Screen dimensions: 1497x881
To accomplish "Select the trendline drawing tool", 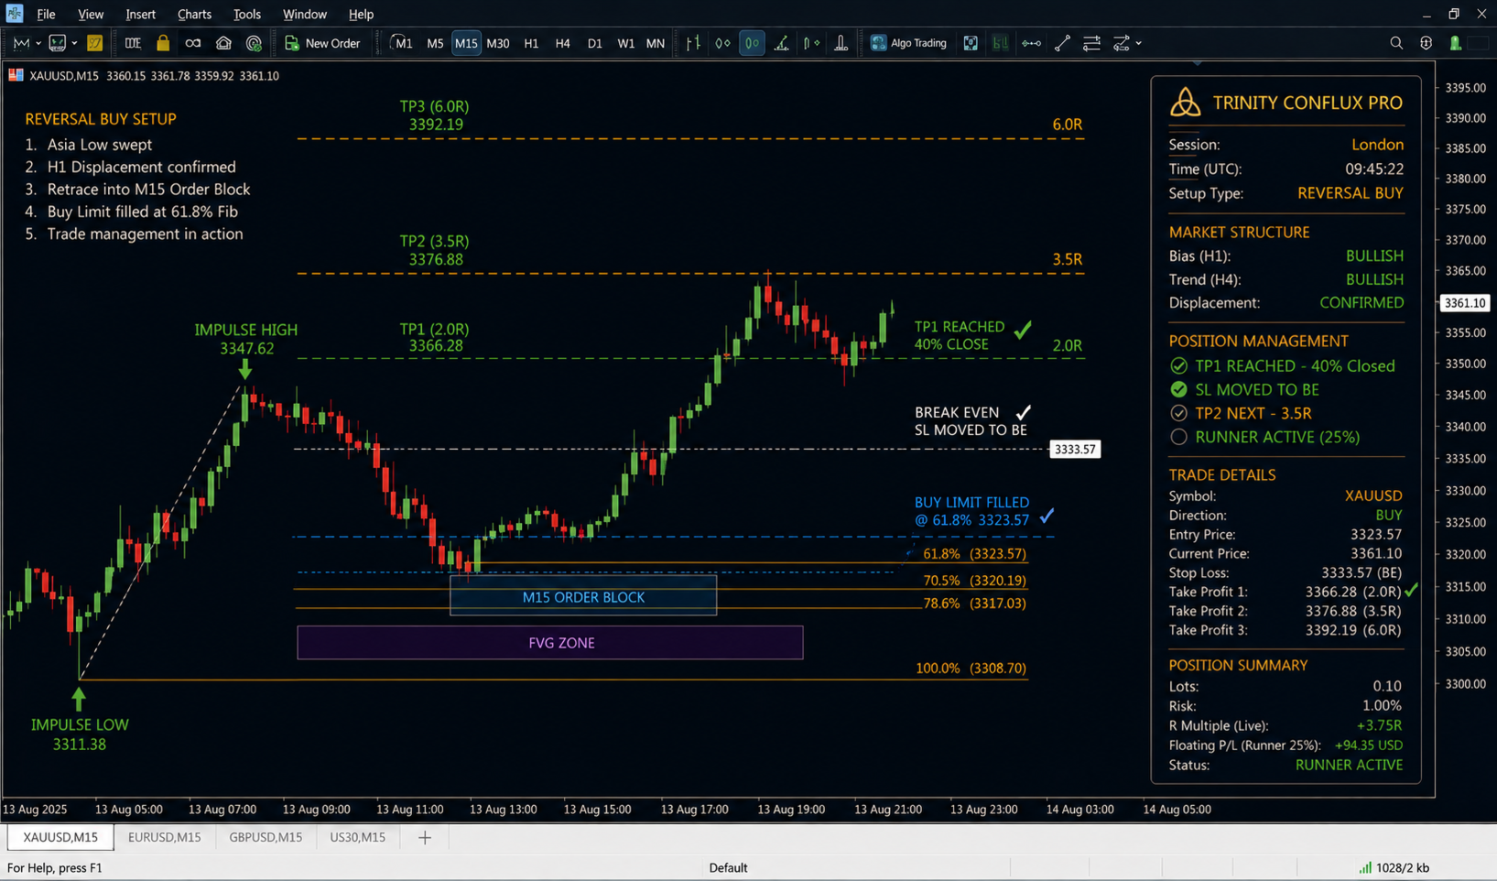I will point(1062,43).
